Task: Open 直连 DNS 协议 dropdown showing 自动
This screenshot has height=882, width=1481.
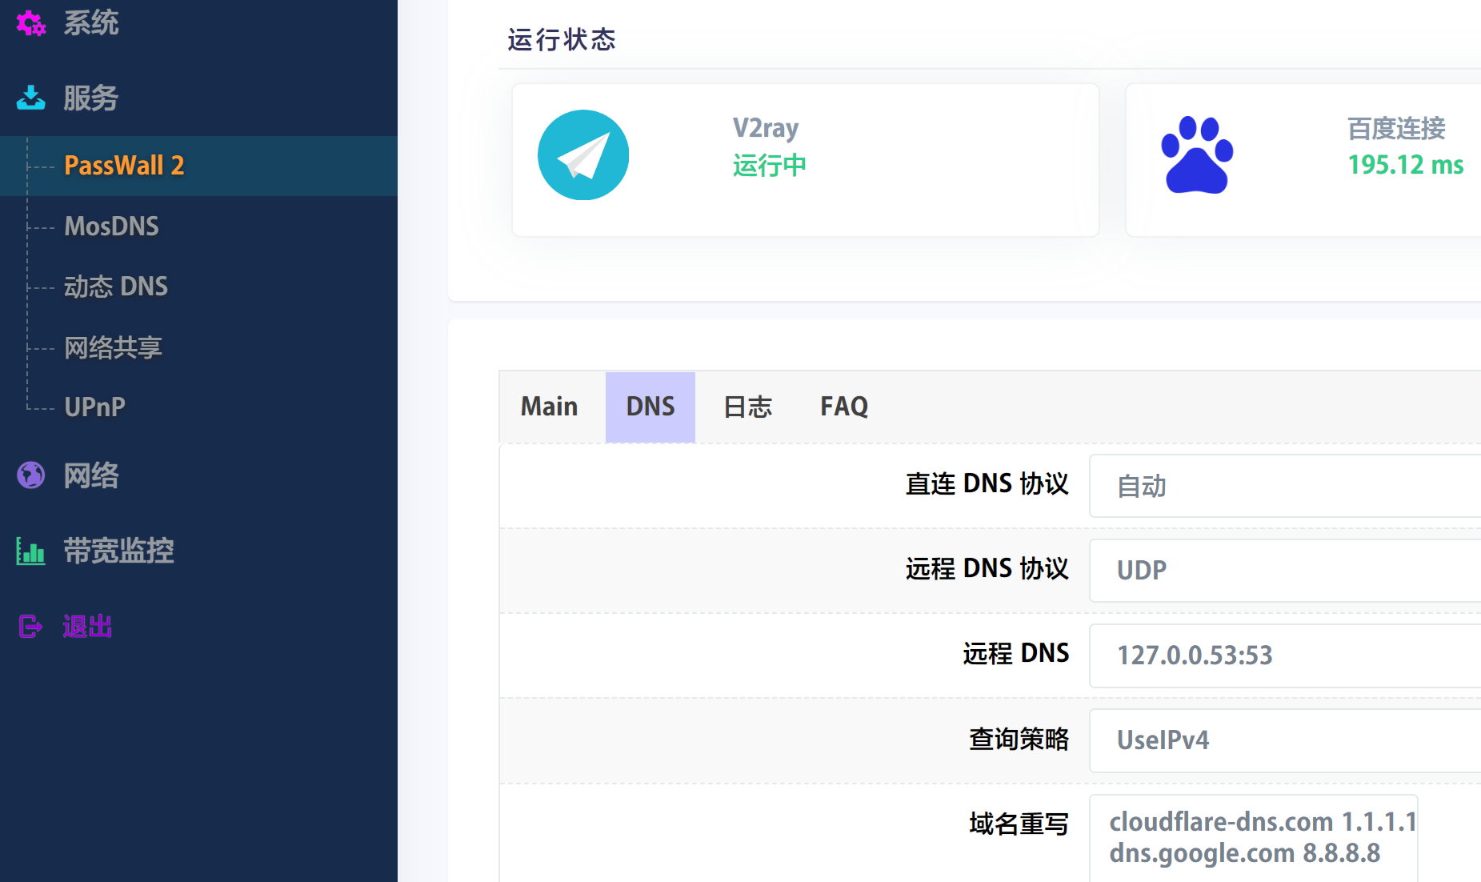Action: point(1285,486)
